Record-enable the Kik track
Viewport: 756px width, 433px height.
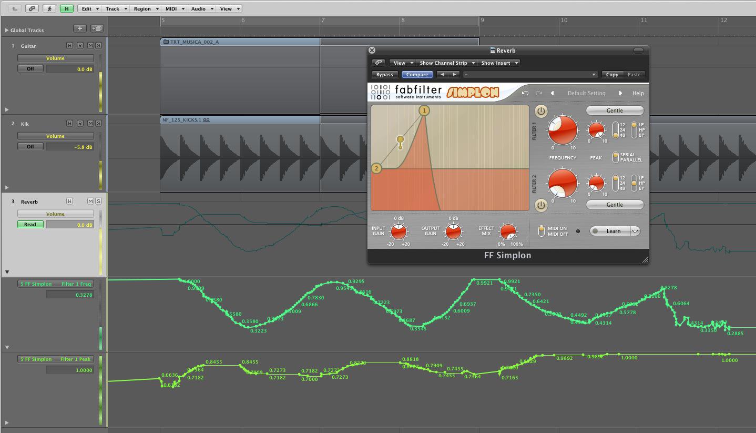pyautogui.click(x=80, y=123)
